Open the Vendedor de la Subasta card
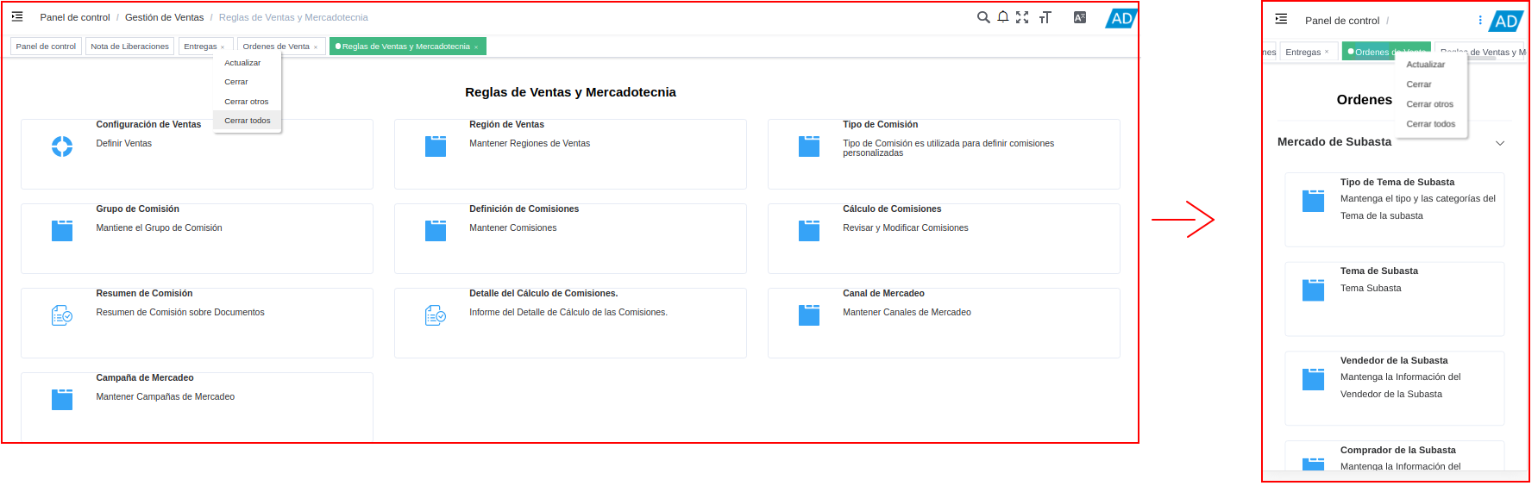The width and height of the screenshot is (1538, 492). click(x=1394, y=387)
